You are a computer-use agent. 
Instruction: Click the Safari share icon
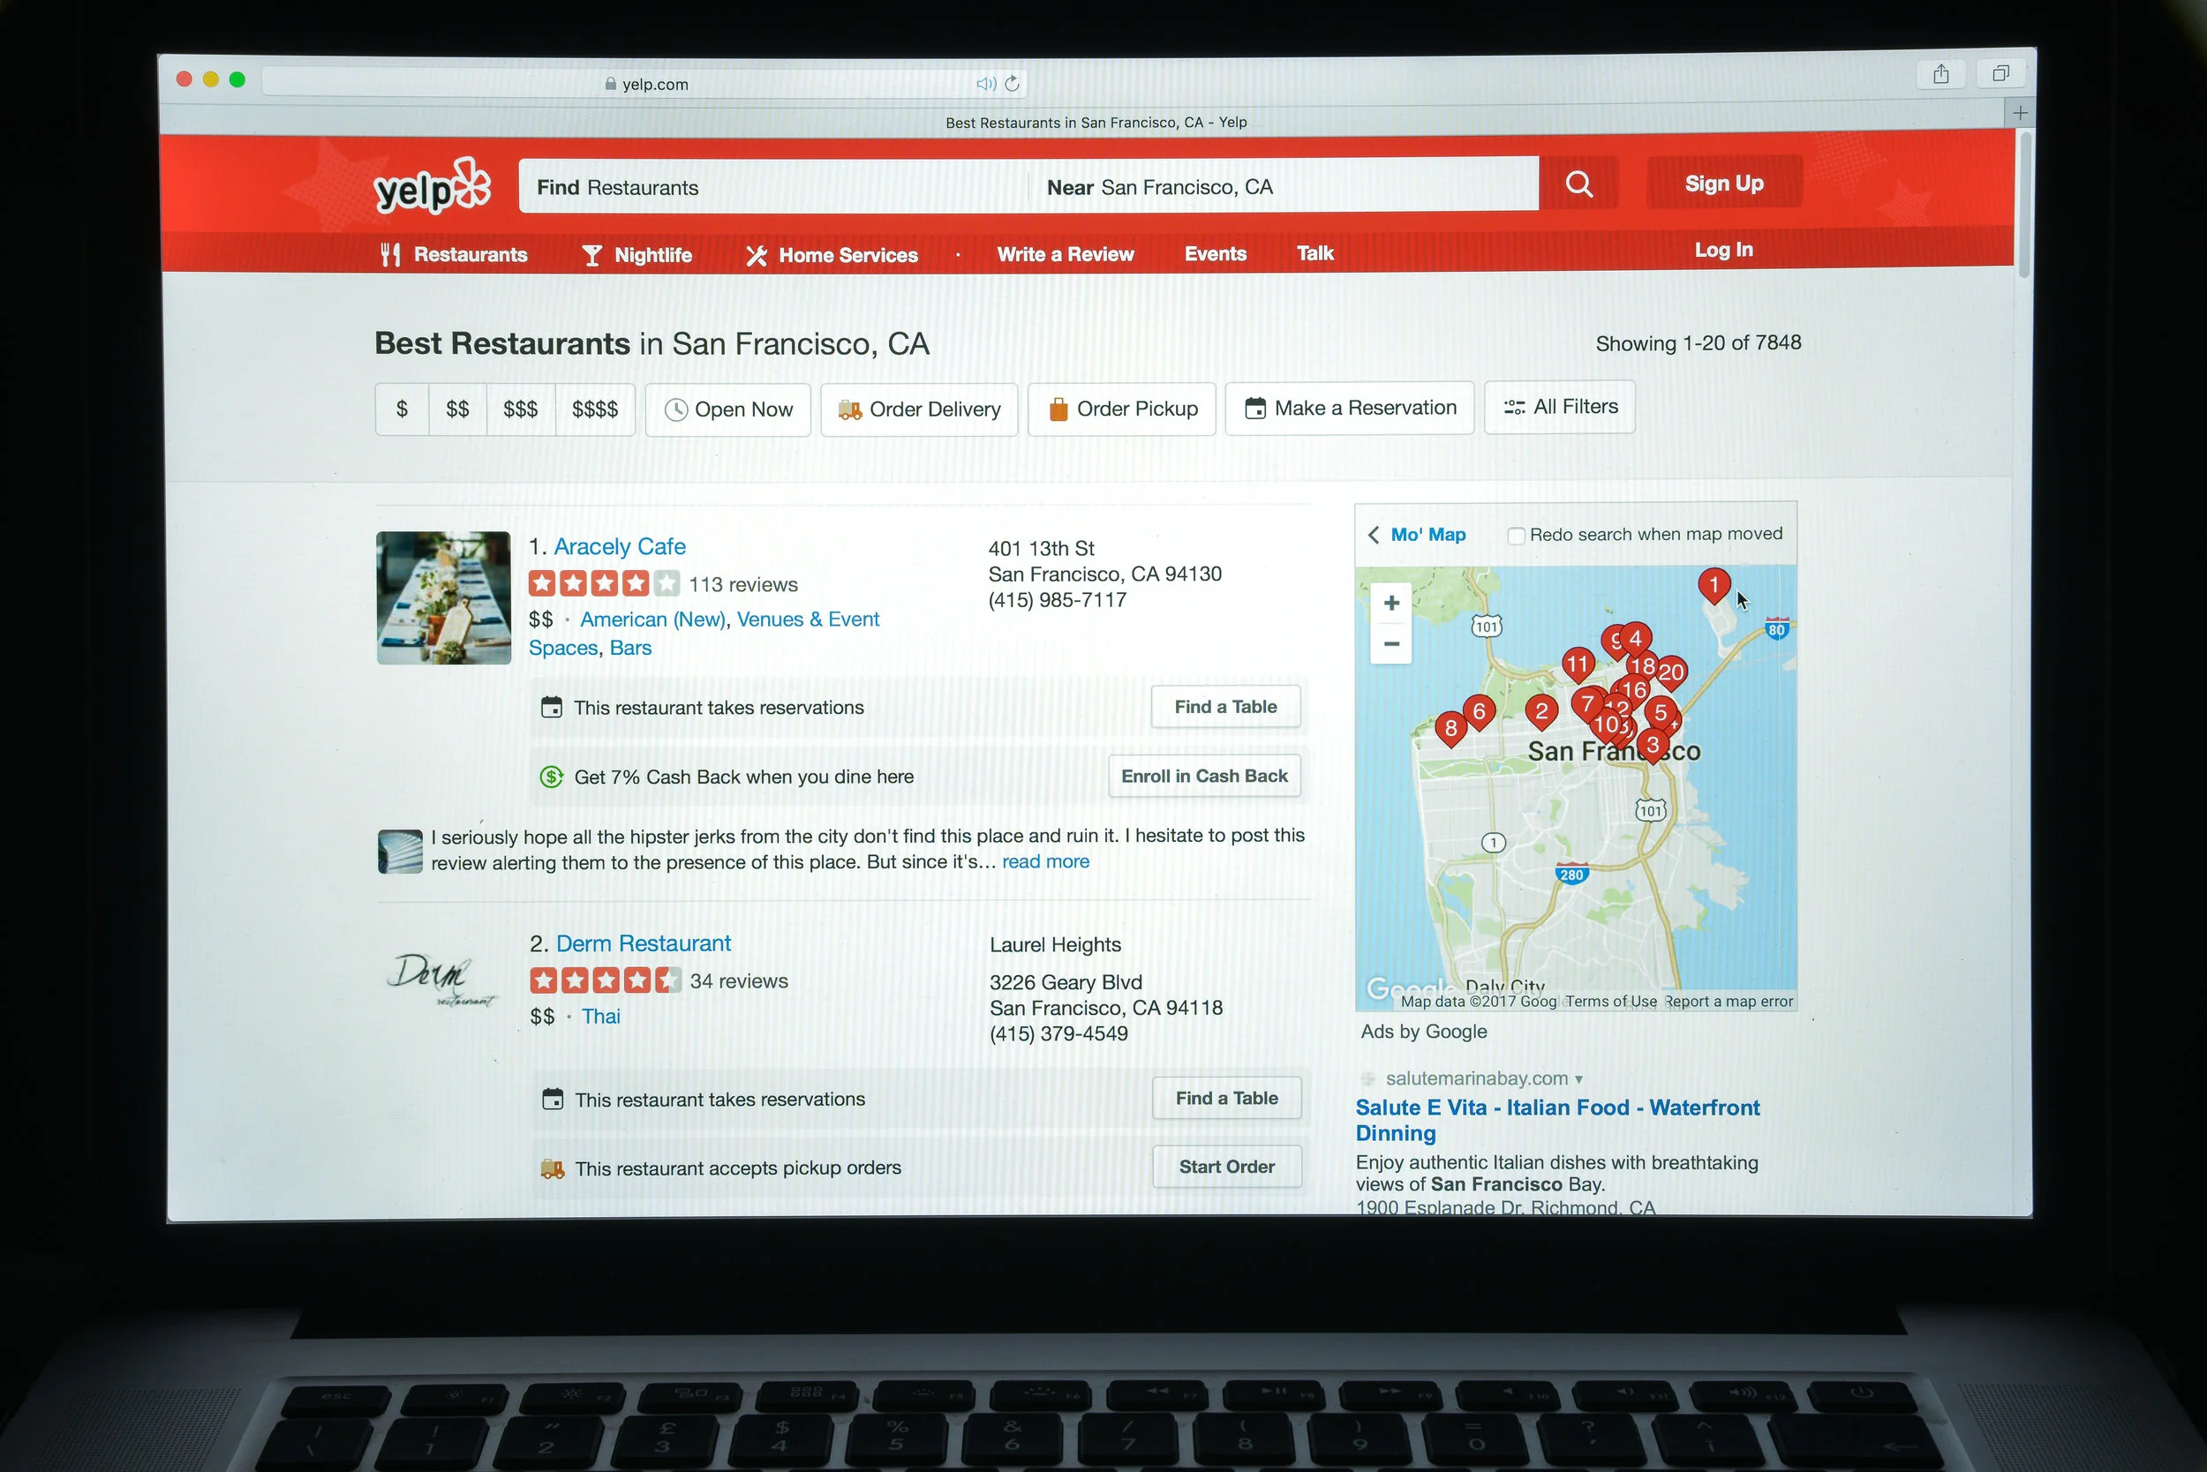1940,74
